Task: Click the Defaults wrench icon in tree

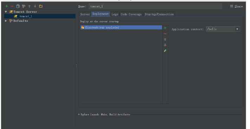Action: pos(11,21)
